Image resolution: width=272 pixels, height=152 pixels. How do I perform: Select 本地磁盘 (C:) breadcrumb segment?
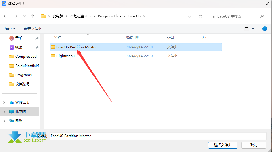[80, 16]
